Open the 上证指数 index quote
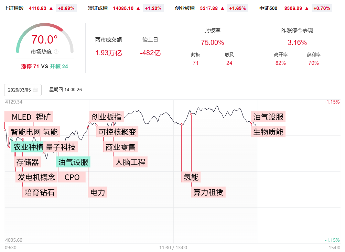Image resolution: width=345 pixels, height=252 pixels. point(14,8)
